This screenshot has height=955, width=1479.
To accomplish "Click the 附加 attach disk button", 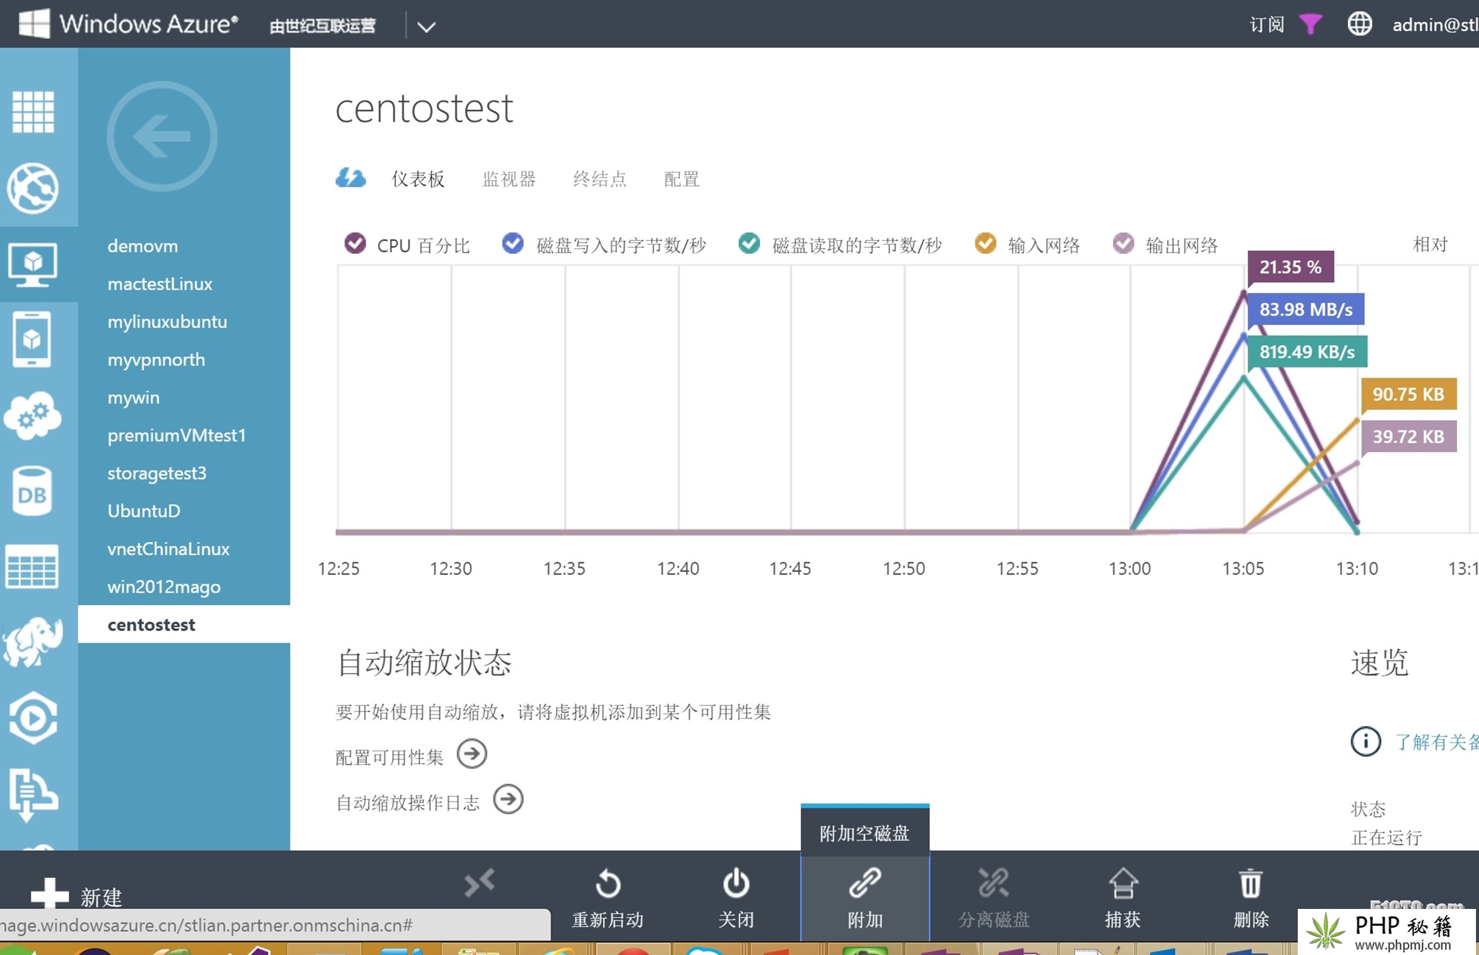I will [865, 898].
